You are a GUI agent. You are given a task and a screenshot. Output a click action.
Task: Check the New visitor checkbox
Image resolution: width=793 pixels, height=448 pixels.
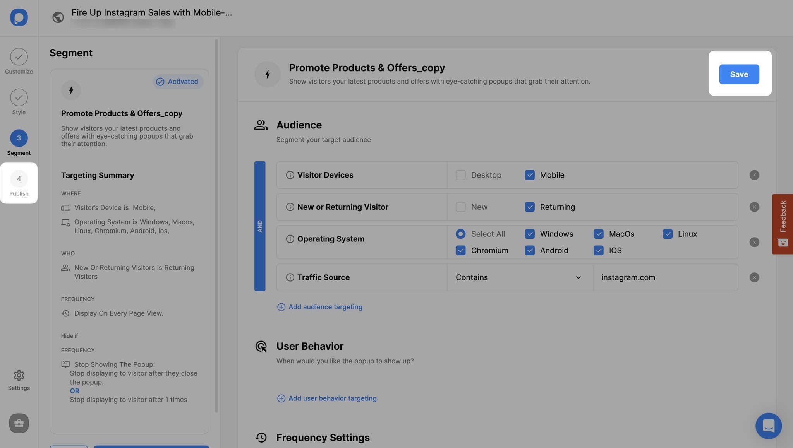460,207
